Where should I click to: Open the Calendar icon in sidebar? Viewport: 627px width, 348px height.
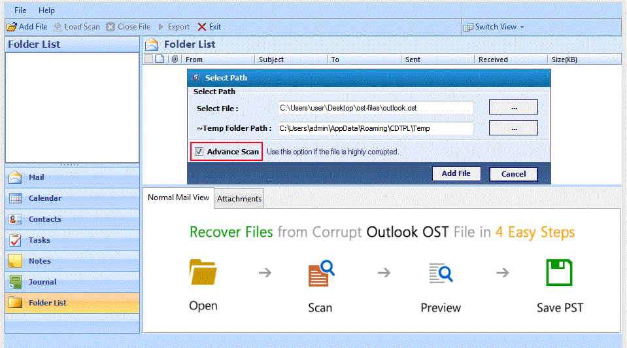[x=15, y=198]
